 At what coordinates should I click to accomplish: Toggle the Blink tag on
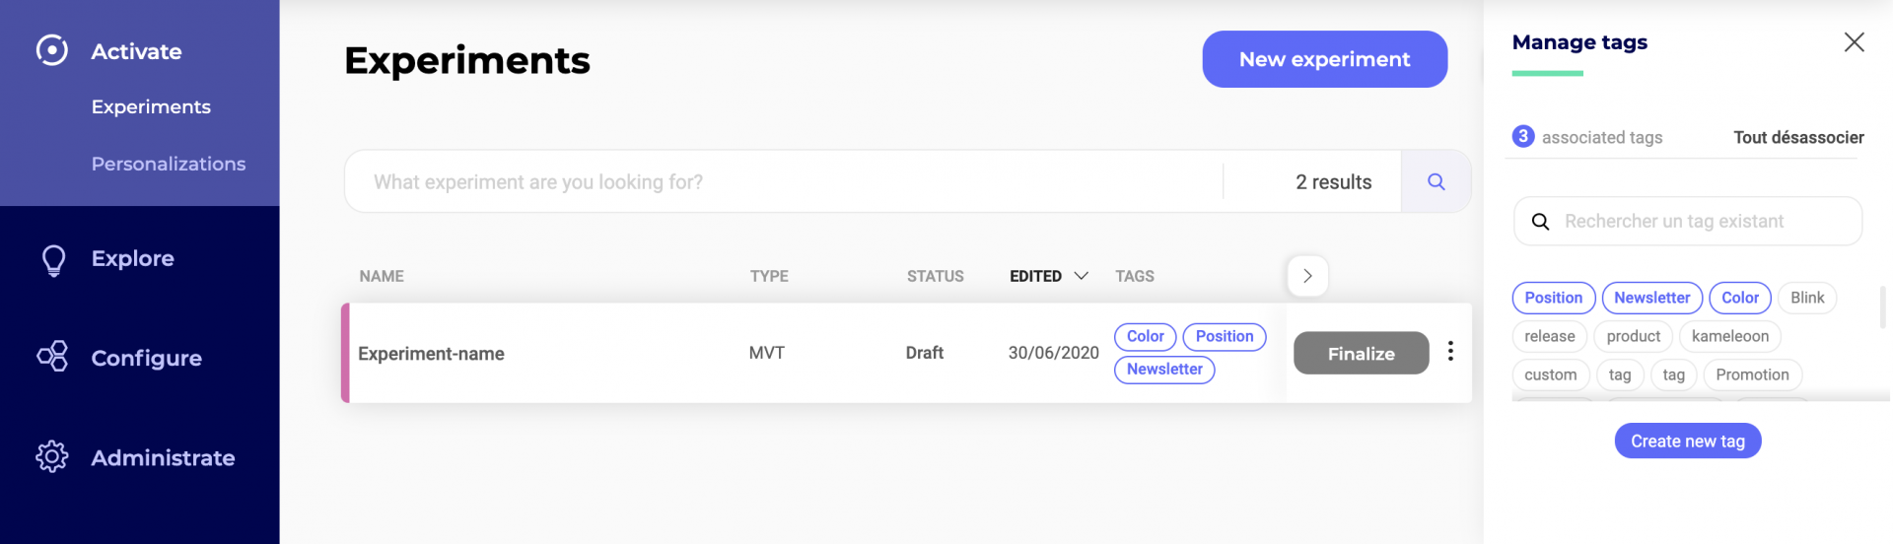pos(1807,298)
